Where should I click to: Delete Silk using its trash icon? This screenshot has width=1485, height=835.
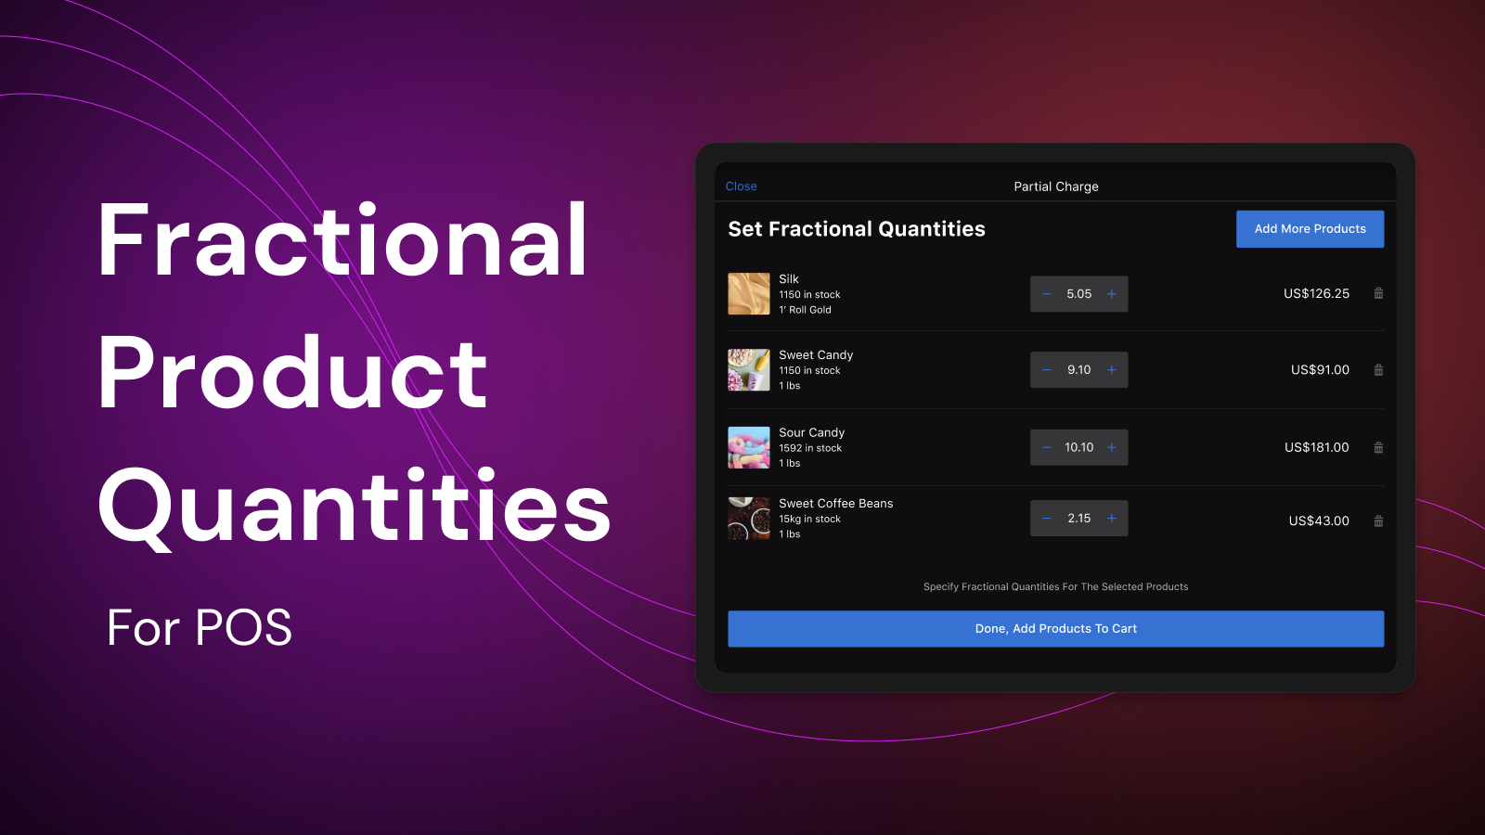[1378, 293]
